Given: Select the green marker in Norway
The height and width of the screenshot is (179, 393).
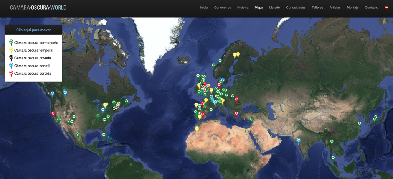Looking at the screenshot, I should pyautogui.click(x=220, y=61).
